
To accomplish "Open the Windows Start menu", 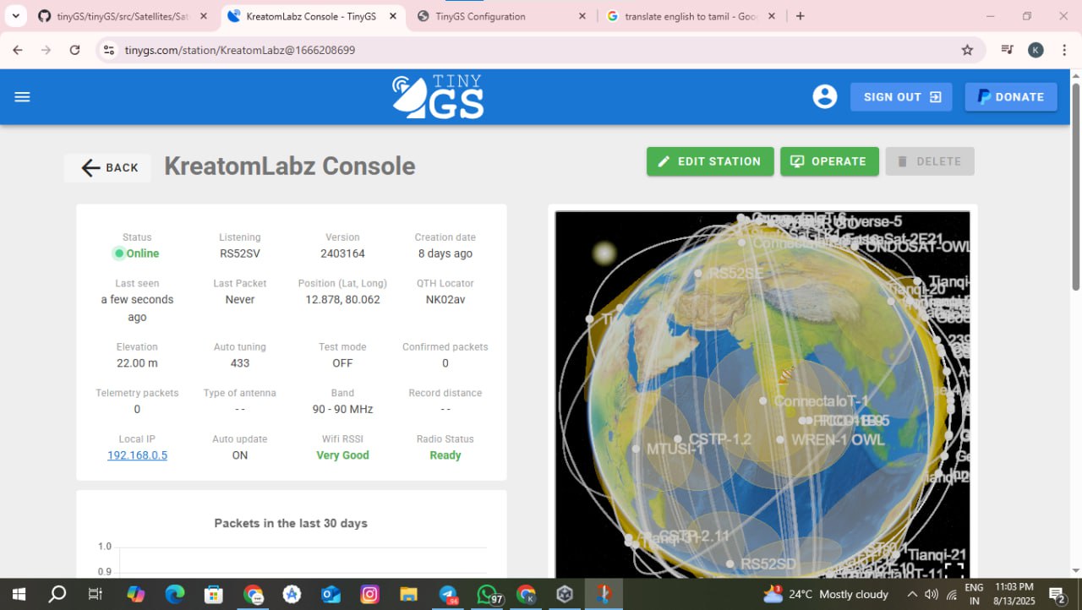I will point(19,594).
